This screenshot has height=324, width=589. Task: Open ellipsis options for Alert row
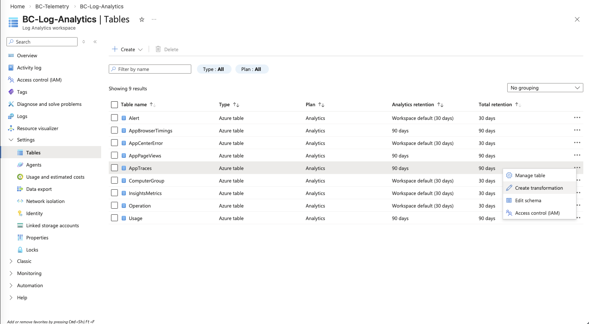[x=577, y=118]
